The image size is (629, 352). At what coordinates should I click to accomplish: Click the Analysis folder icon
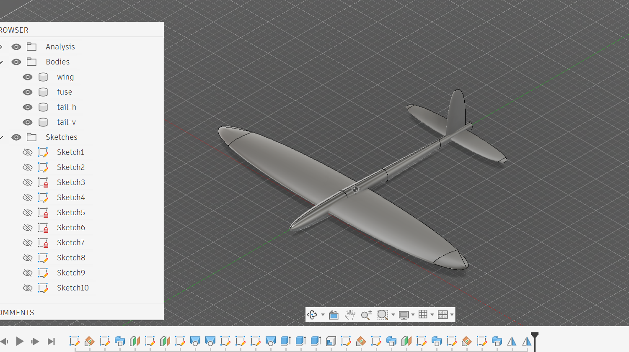31,47
